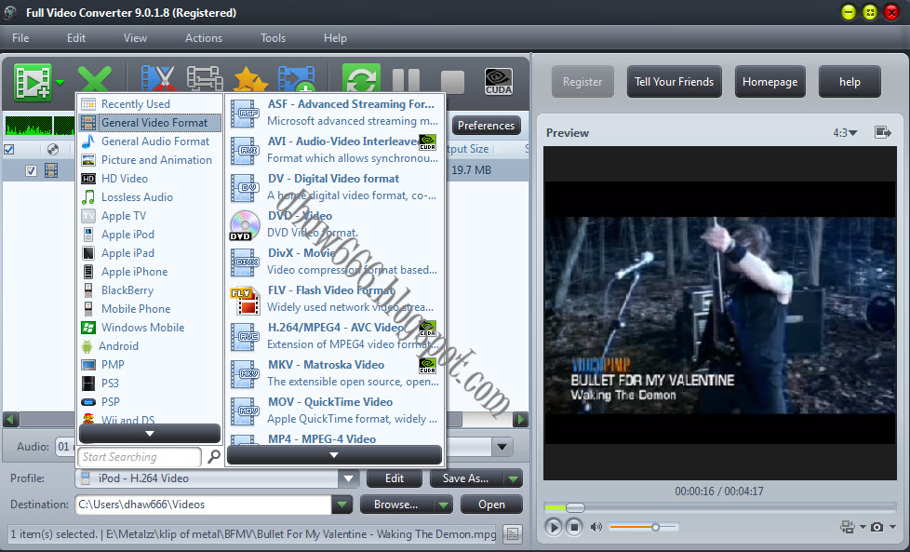Viewport: 910px width, 552px height.
Task: Open the Tools menu
Action: click(273, 38)
